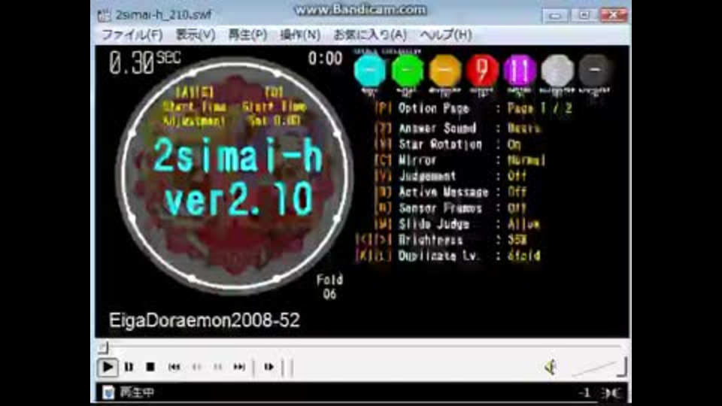Change the Answer Sound option value
The width and height of the screenshot is (722, 406).
tap(523, 128)
